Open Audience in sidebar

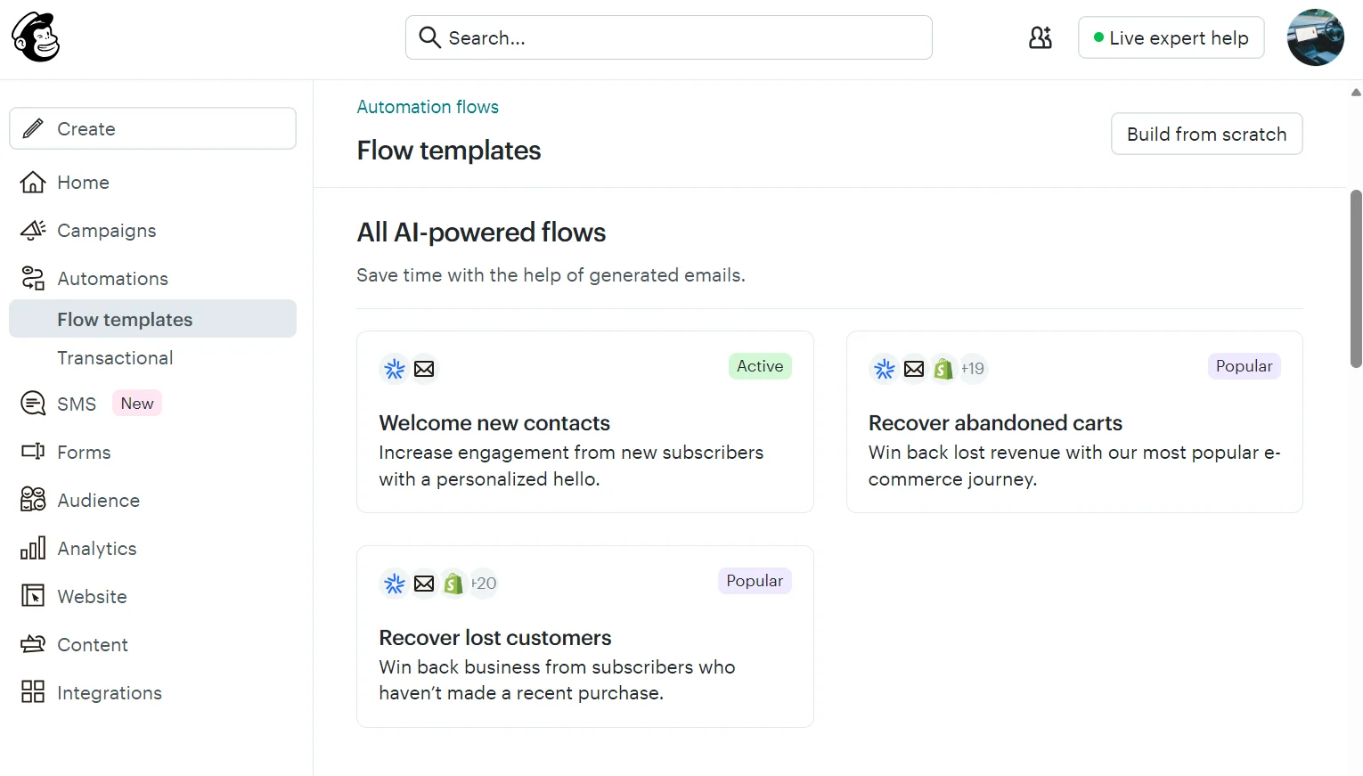click(99, 501)
